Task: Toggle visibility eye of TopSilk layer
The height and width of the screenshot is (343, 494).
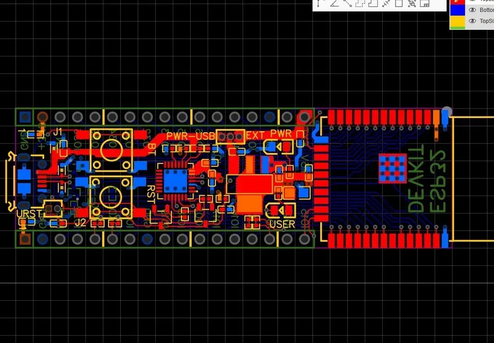Action: tap(472, 21)
